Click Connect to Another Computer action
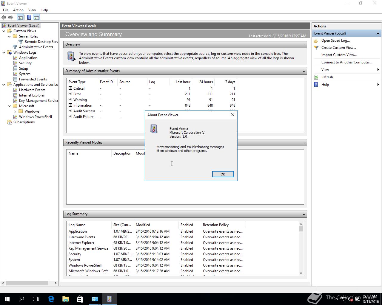Image resolution: width=382 pixels, height=305 pixels. pyautogui.click(x=347, y=62)
